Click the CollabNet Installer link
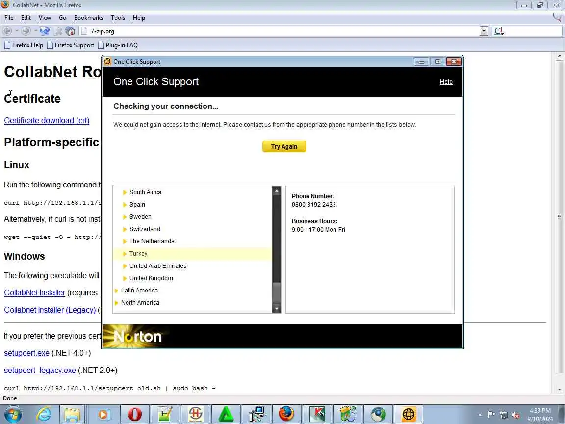The height and width of the screenshot is (424, 565). point(35,293)
